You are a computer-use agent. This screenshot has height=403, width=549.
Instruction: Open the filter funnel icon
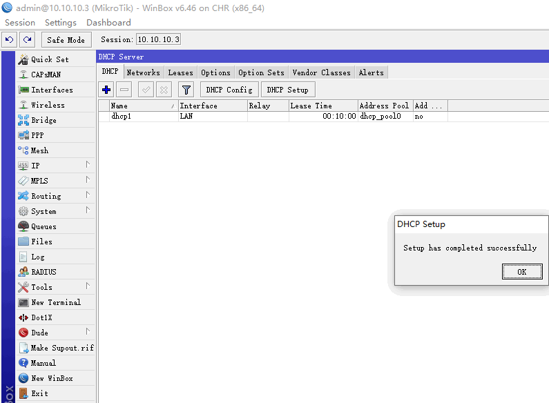pyautogui.click(x=186, y=90)
